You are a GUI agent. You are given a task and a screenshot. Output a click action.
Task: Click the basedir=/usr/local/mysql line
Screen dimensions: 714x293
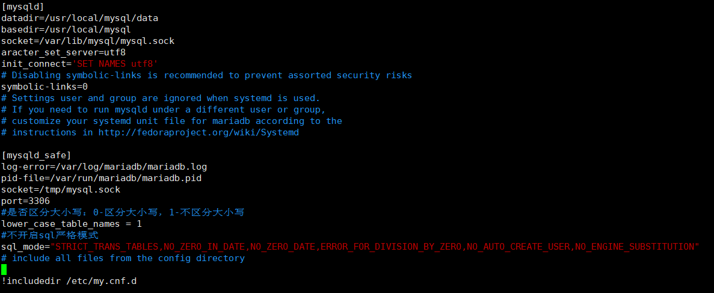tap(66, 29)
